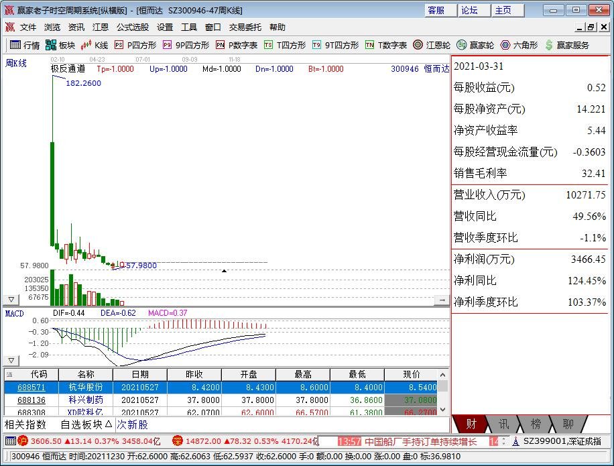The width and height of the screenshot is (614, 466).
Task: Open the 文件 menu
Action: coord(28,27)
